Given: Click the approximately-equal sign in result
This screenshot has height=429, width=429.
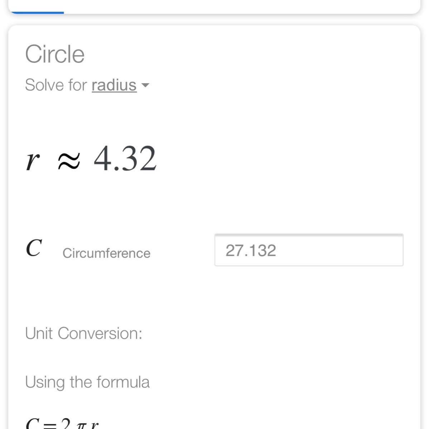Looking at the screenshot, I should 69,161.
